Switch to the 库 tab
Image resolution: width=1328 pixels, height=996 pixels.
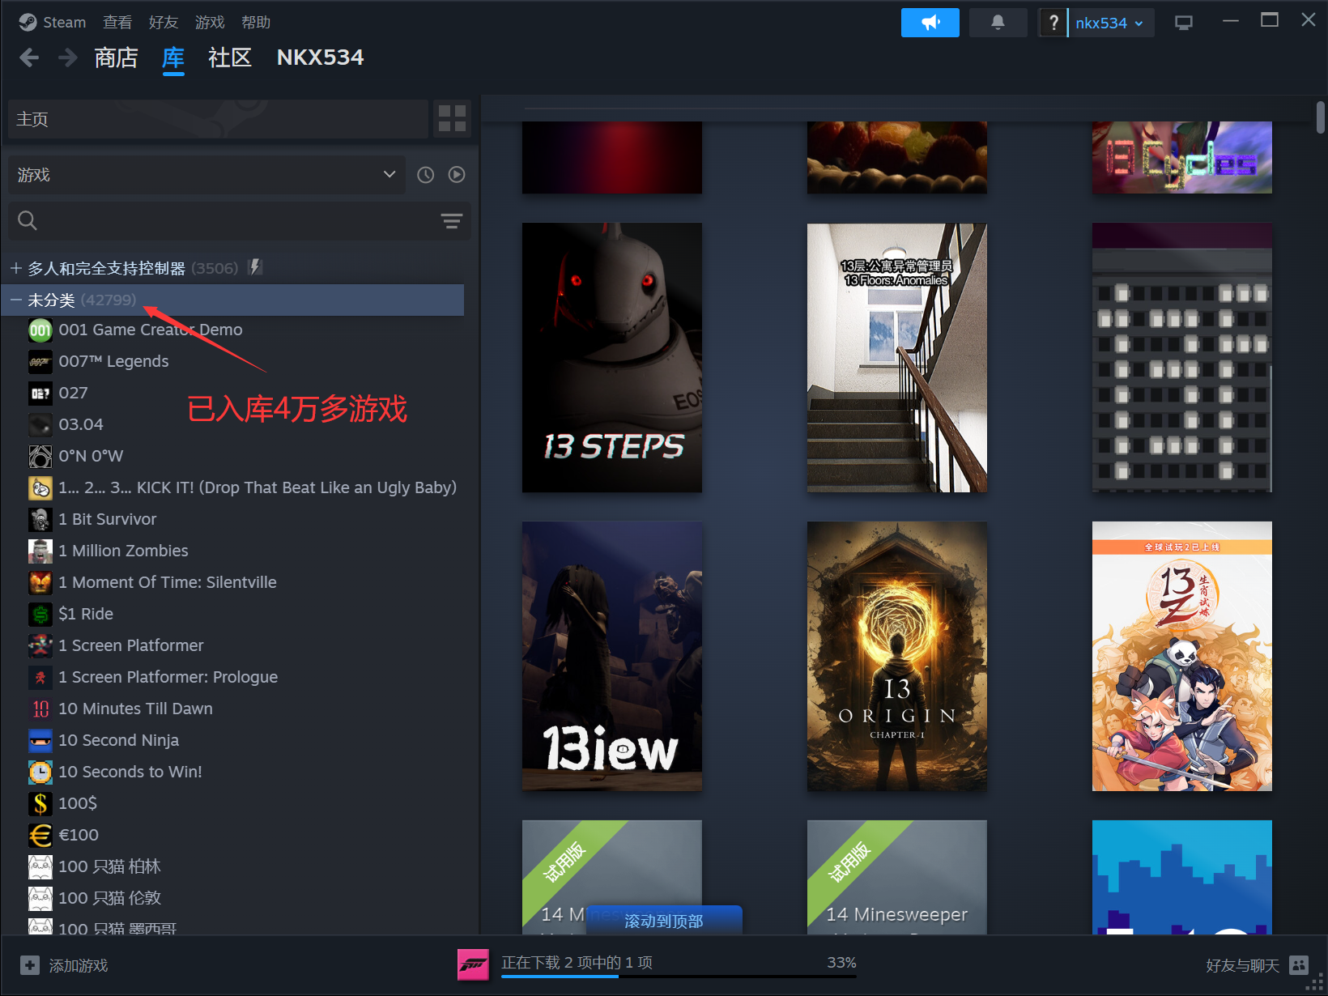pyautogui.click(x=173, y=57)
